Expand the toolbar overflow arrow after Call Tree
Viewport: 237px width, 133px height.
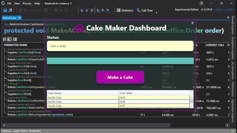(156, 13)
